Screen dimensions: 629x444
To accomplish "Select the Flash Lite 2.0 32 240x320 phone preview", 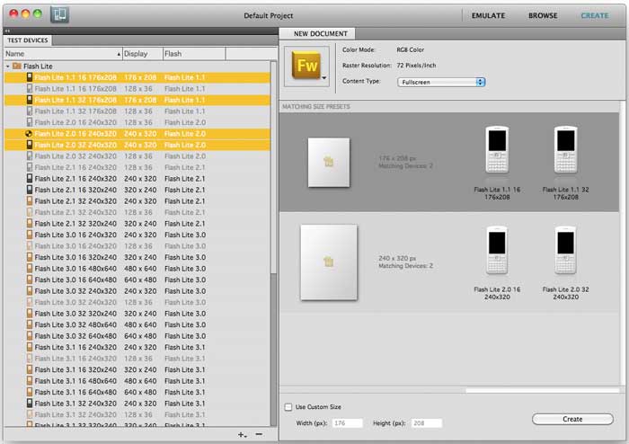I will pos(566,252).
